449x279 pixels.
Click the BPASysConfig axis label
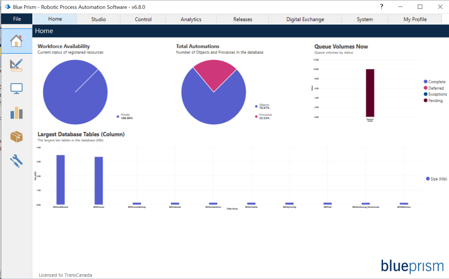[x=289, y=207]
